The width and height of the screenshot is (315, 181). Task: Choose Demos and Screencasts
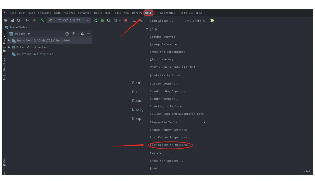click(x=167, y=52)
